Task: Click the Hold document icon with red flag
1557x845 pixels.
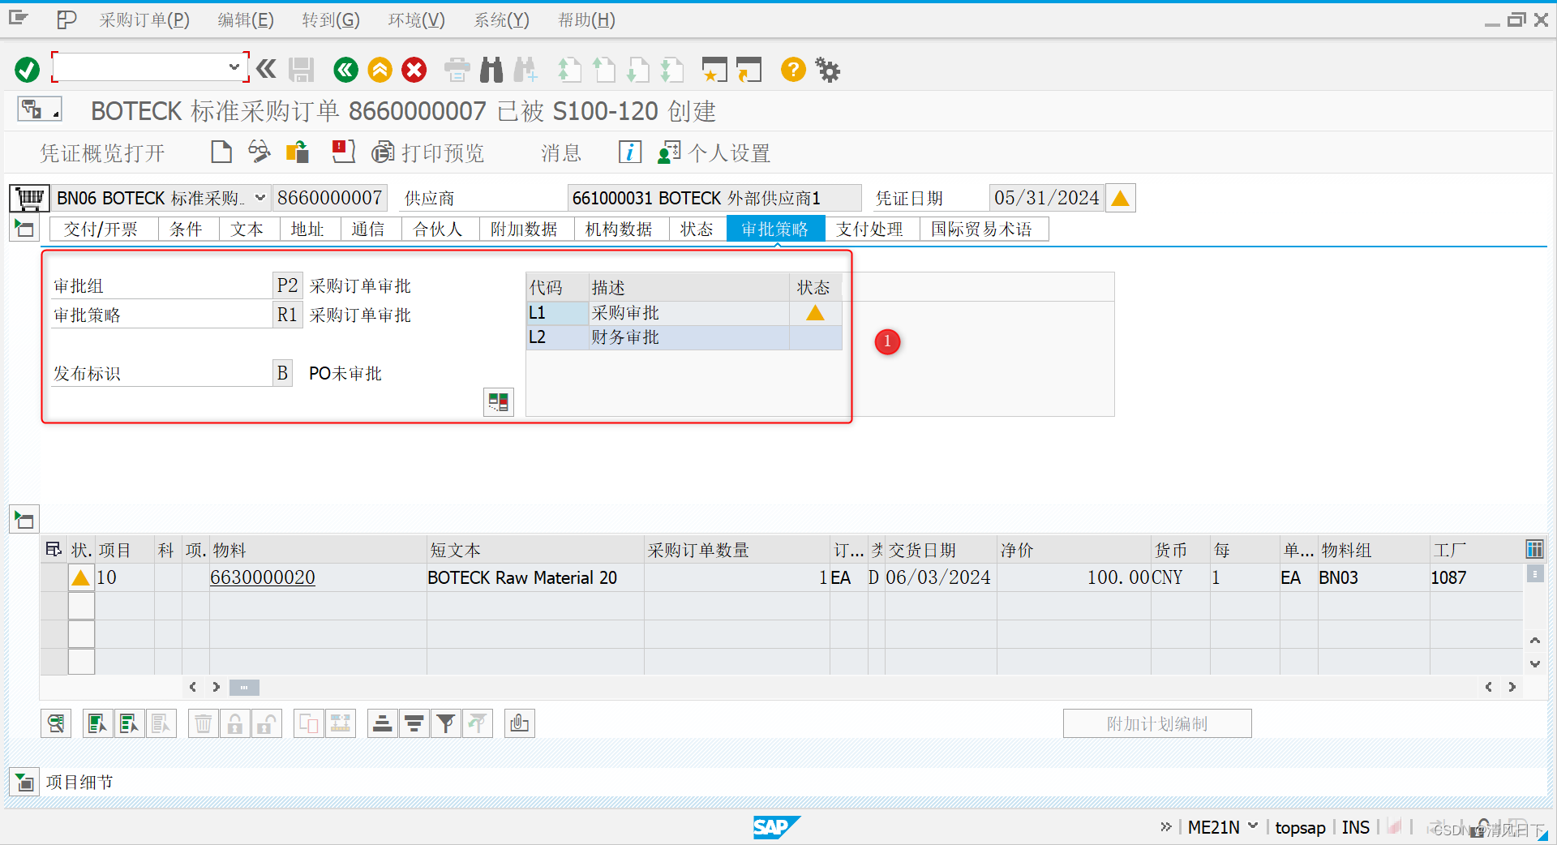Action: click(x=343, y=152)
